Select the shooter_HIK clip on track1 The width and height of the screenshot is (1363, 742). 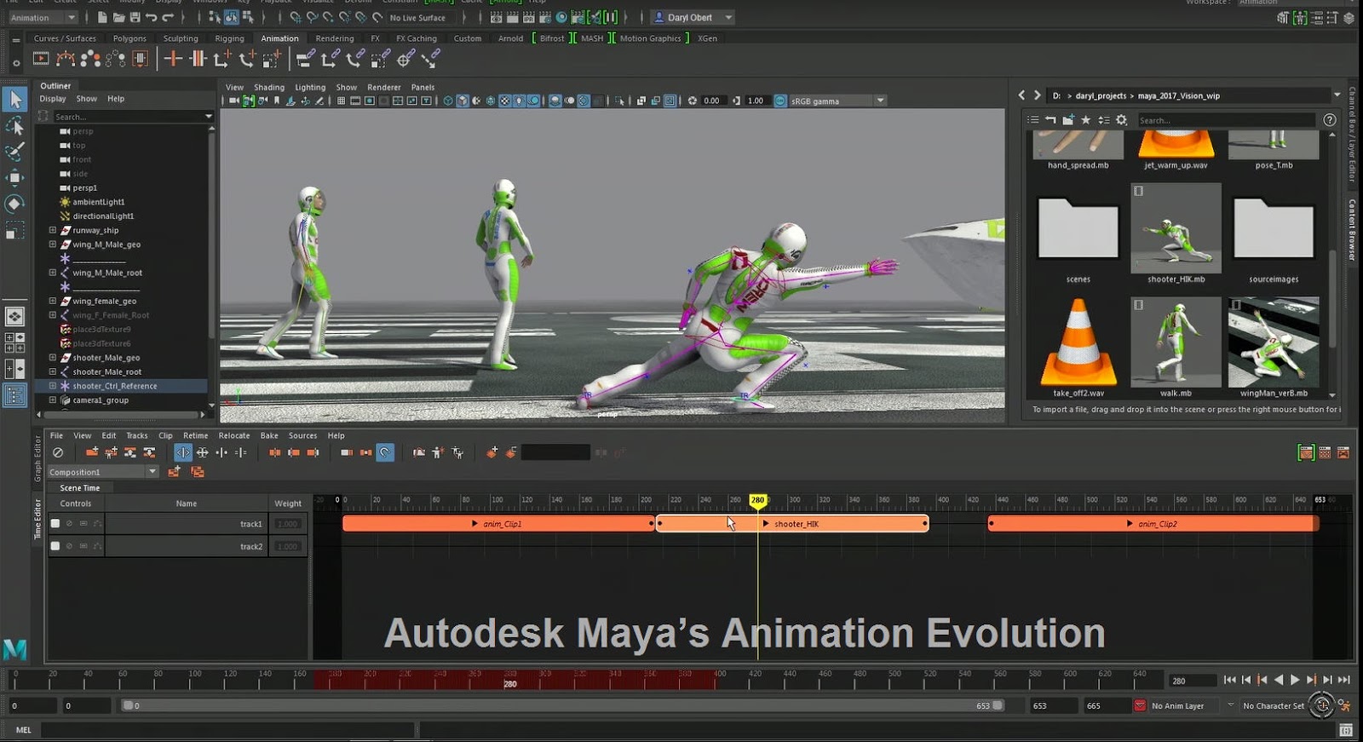(x=792, y=524)
